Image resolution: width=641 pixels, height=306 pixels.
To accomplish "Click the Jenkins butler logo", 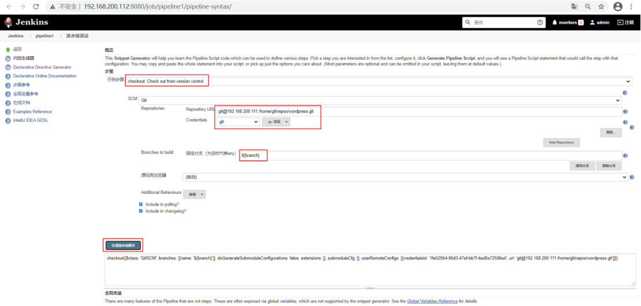I will (x=9, y=23).
